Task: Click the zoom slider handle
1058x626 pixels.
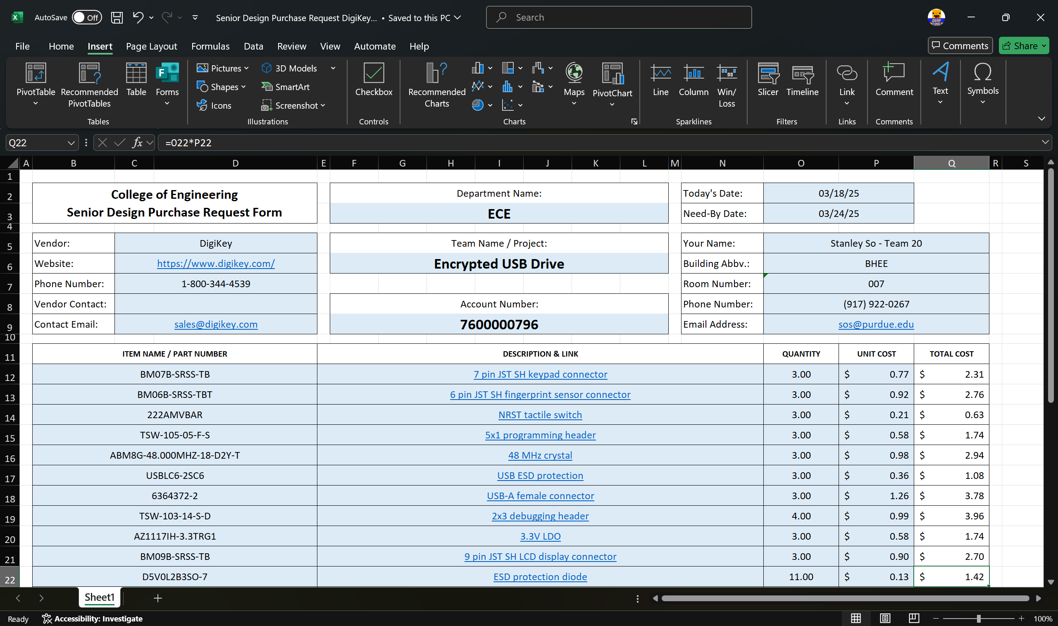Action: [978, 619]
